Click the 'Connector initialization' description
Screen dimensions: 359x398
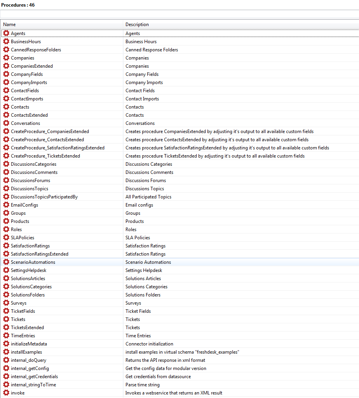(x=149, y=344)
